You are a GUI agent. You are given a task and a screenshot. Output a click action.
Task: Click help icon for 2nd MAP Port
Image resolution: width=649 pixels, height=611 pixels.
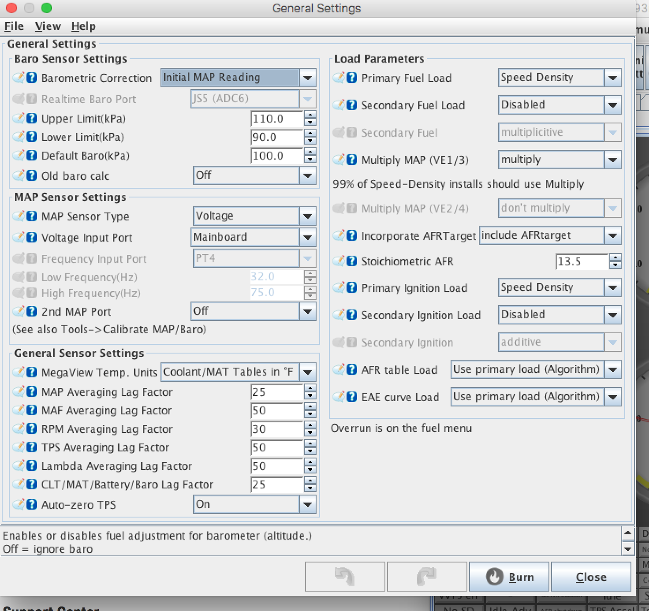point(32,311)
